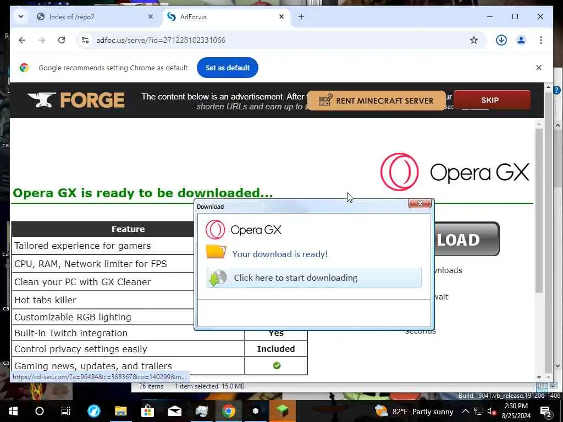Open the Windows Start menu
563x422 pixels.
[x=13, y=411]
